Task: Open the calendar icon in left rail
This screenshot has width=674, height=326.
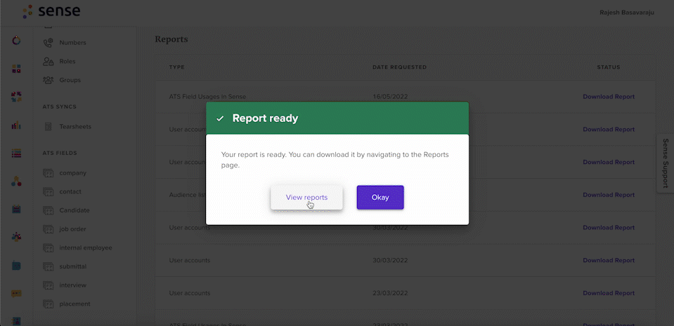Action: 16,210
